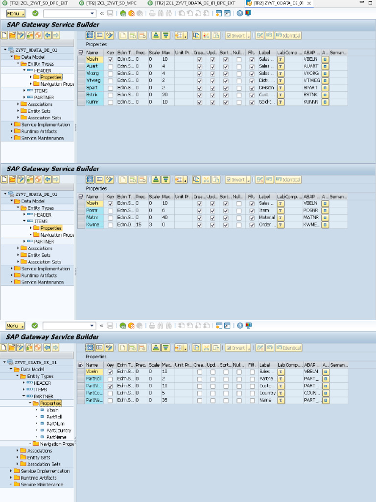Click the Identical button in ITEMS properties view

288,179
